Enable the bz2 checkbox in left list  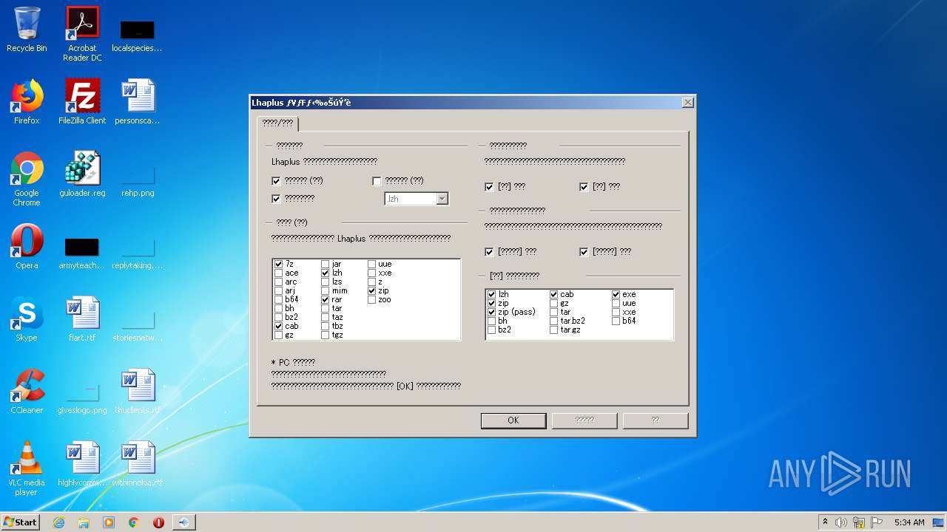[x=278, y=317]
